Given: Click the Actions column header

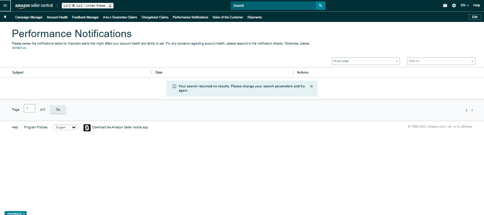Looking at the screenshot, I should [x=303, y=72].
